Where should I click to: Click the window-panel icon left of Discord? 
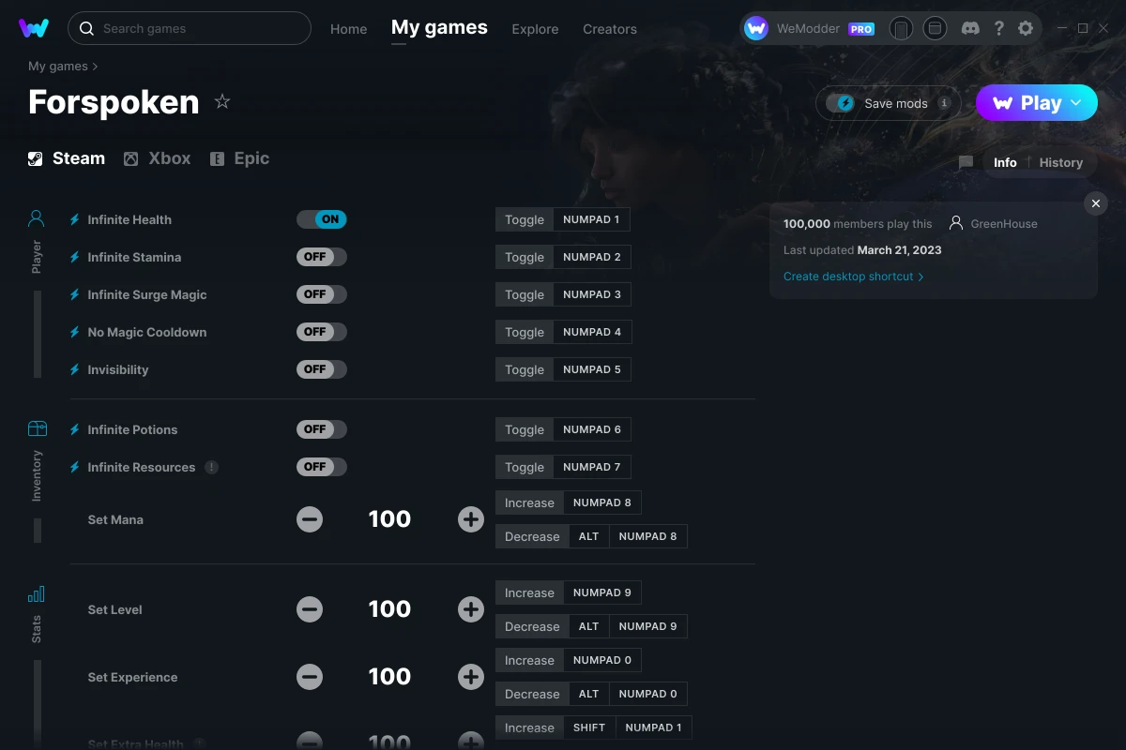(935, 28)
